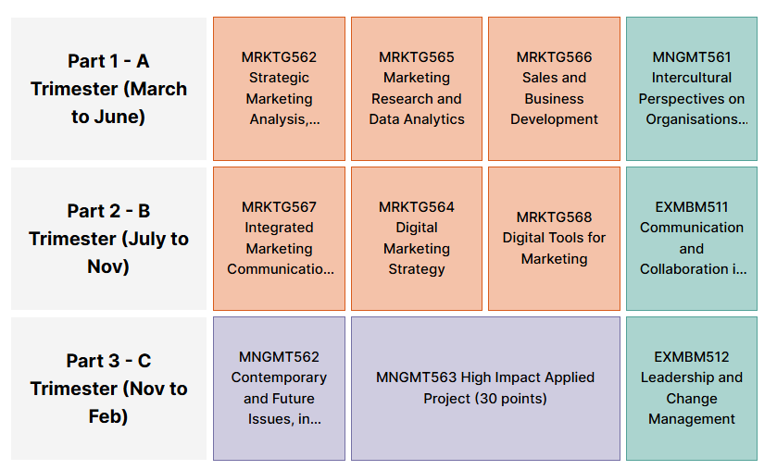Click the Part 3 - C Trimester heading
Screen dimensions: 777x470
coord(108,361)
